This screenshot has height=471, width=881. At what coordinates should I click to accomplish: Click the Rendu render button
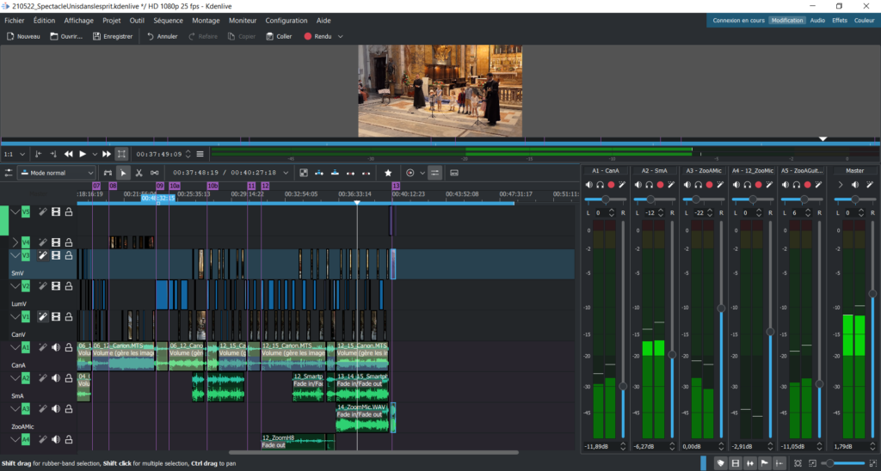[317, 36]
